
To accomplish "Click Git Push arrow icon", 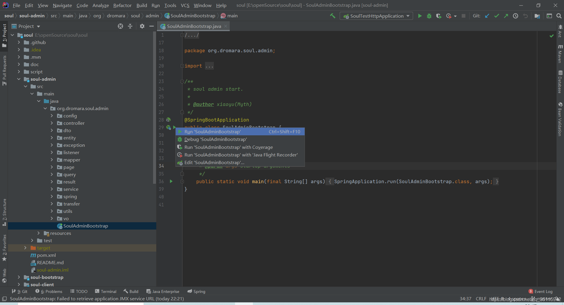I will (506, 16).
